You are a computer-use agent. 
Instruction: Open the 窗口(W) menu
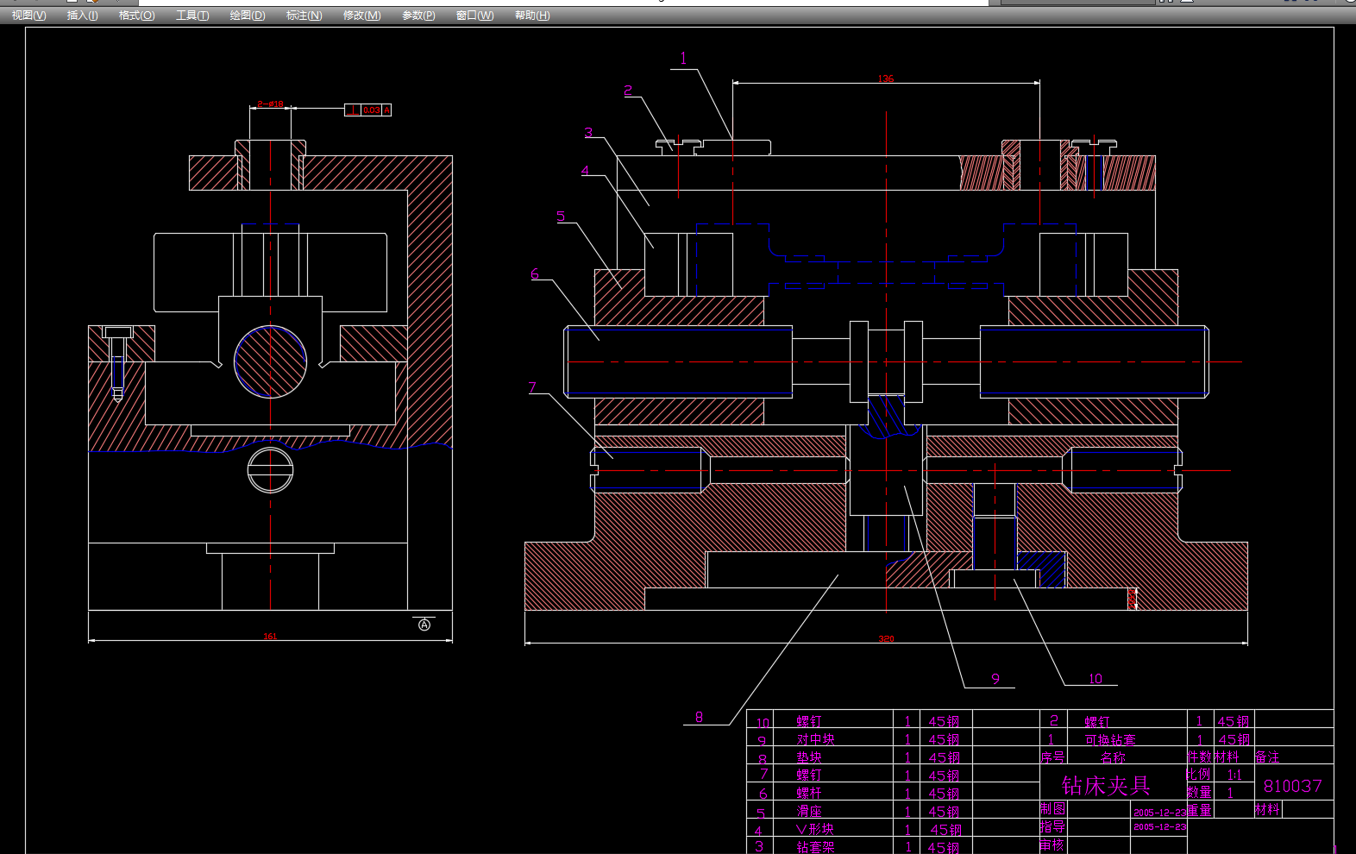tap(474, 16)
